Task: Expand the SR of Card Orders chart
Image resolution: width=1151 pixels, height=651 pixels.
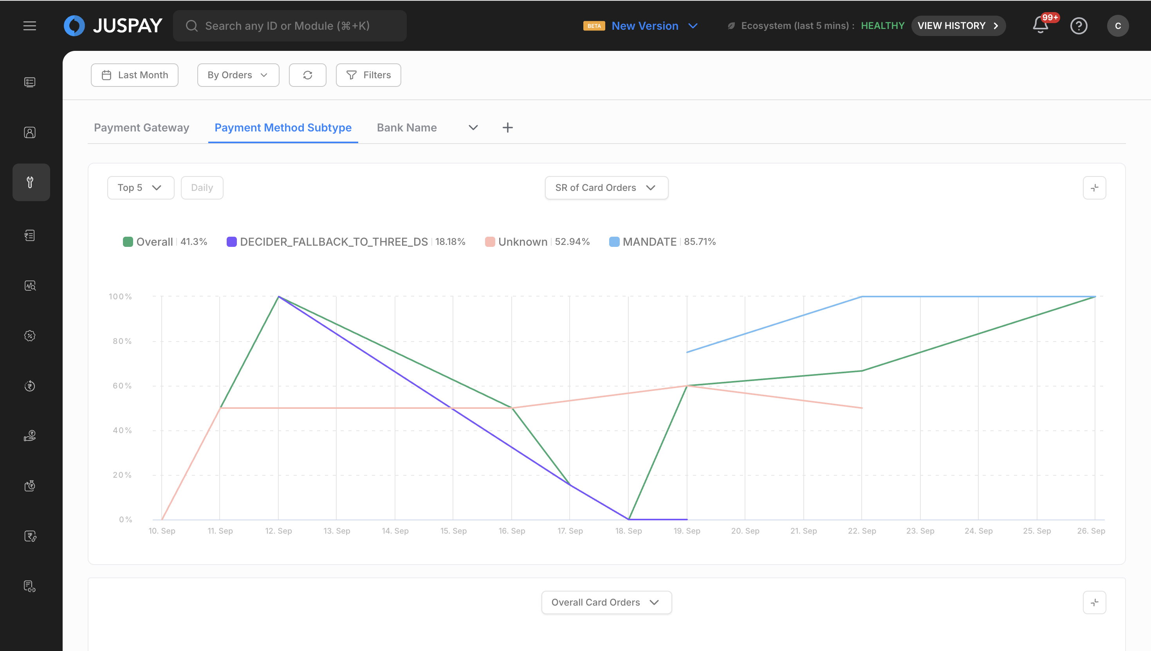Action: 1094,188
